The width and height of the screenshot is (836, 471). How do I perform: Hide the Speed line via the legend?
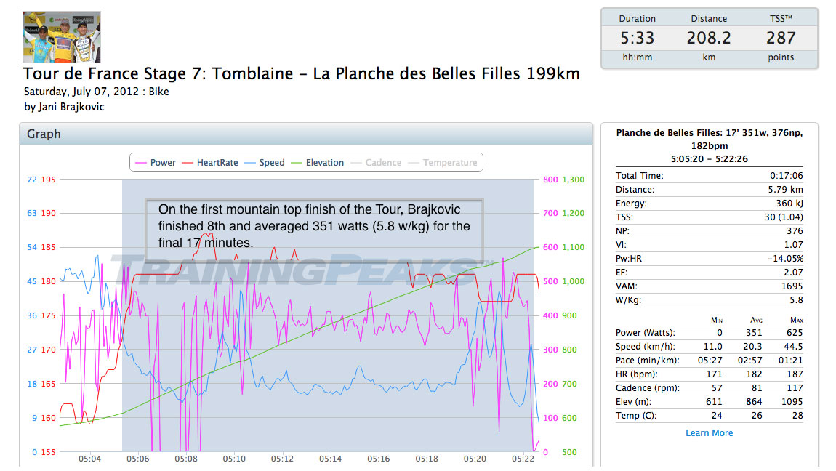pyautogui.click(x=265, y=163)
